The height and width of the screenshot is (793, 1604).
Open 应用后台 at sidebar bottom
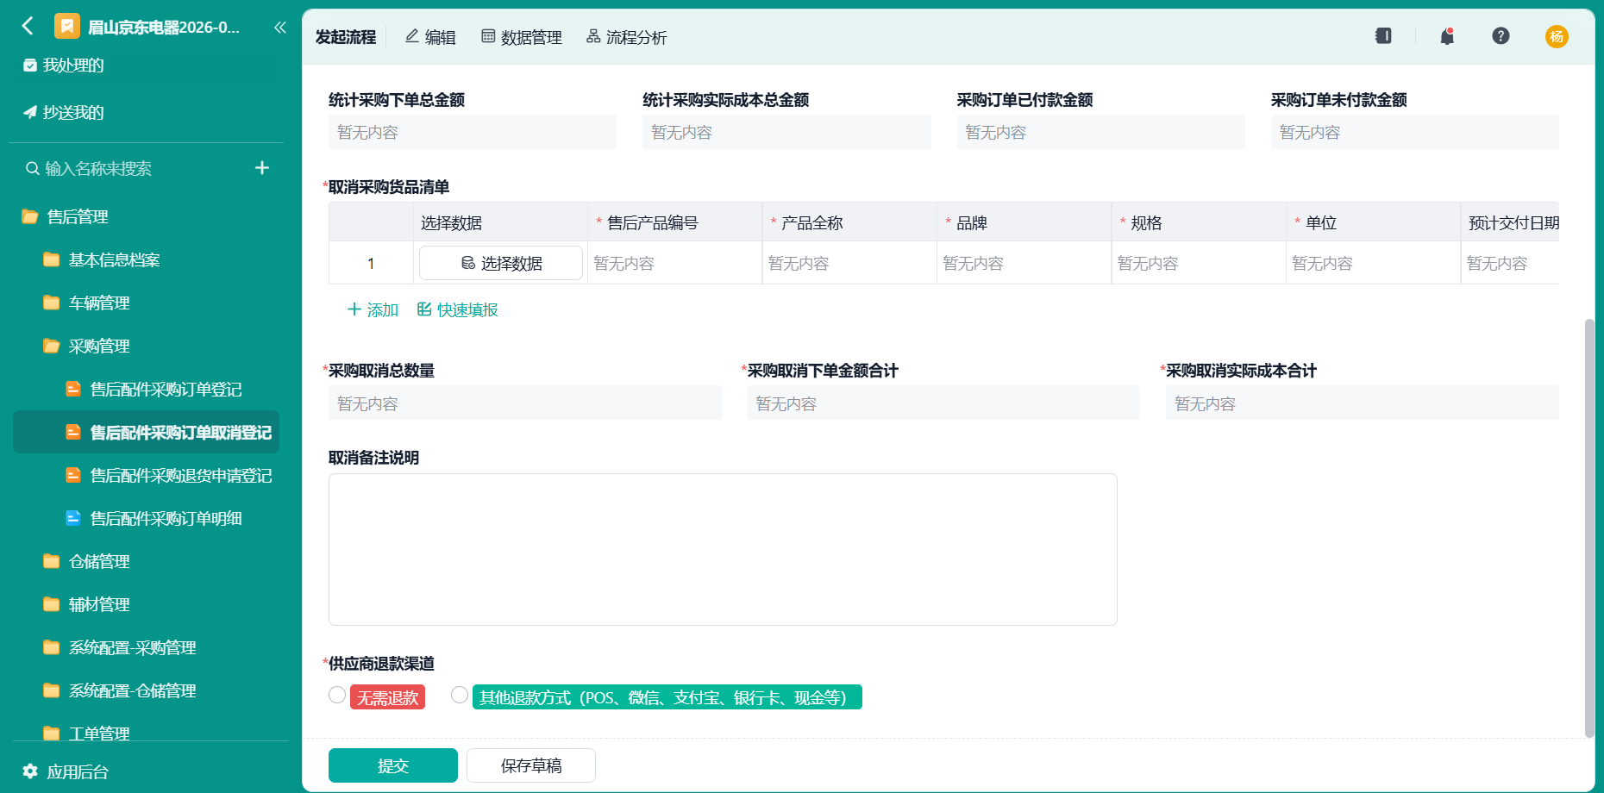point(66,771)
